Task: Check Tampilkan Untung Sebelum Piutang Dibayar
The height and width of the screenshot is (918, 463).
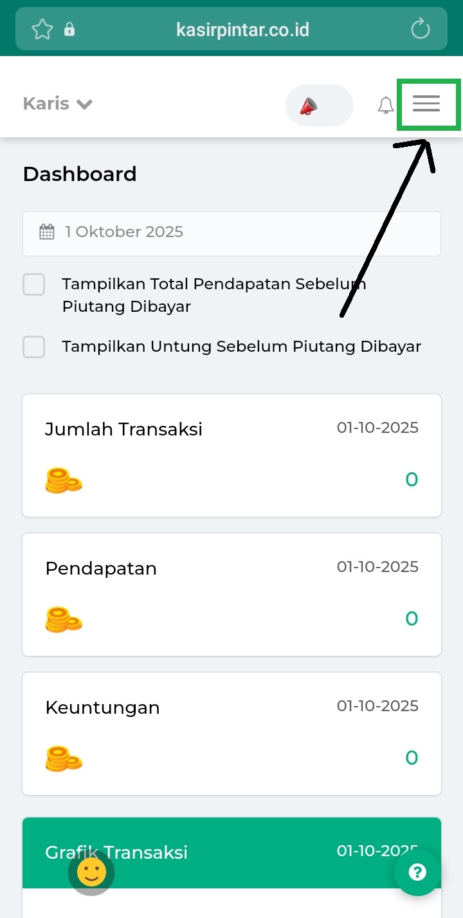Action: tap(34, 347)
